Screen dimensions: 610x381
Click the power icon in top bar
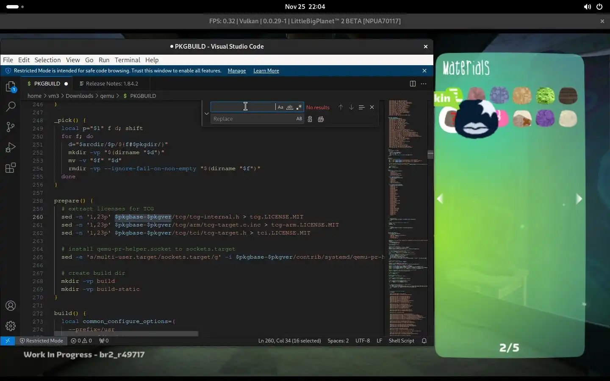pyautogui.click(x=599, y=7)
